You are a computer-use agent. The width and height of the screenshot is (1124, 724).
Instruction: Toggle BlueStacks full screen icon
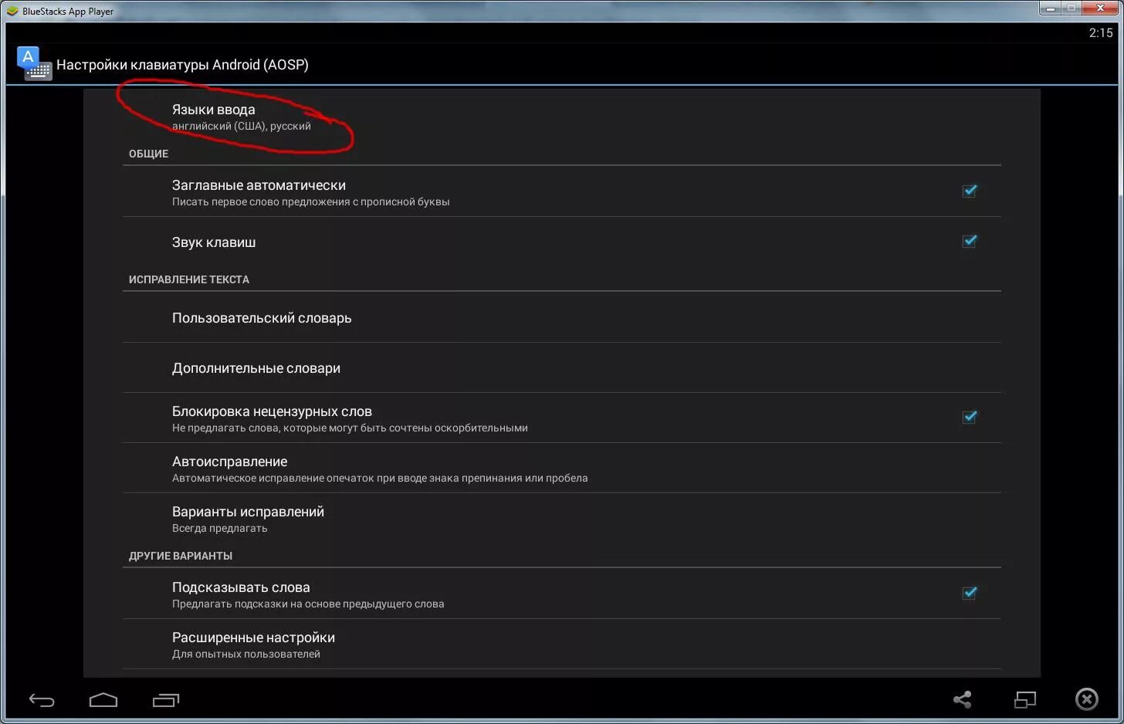click(x=1024, y=700)
